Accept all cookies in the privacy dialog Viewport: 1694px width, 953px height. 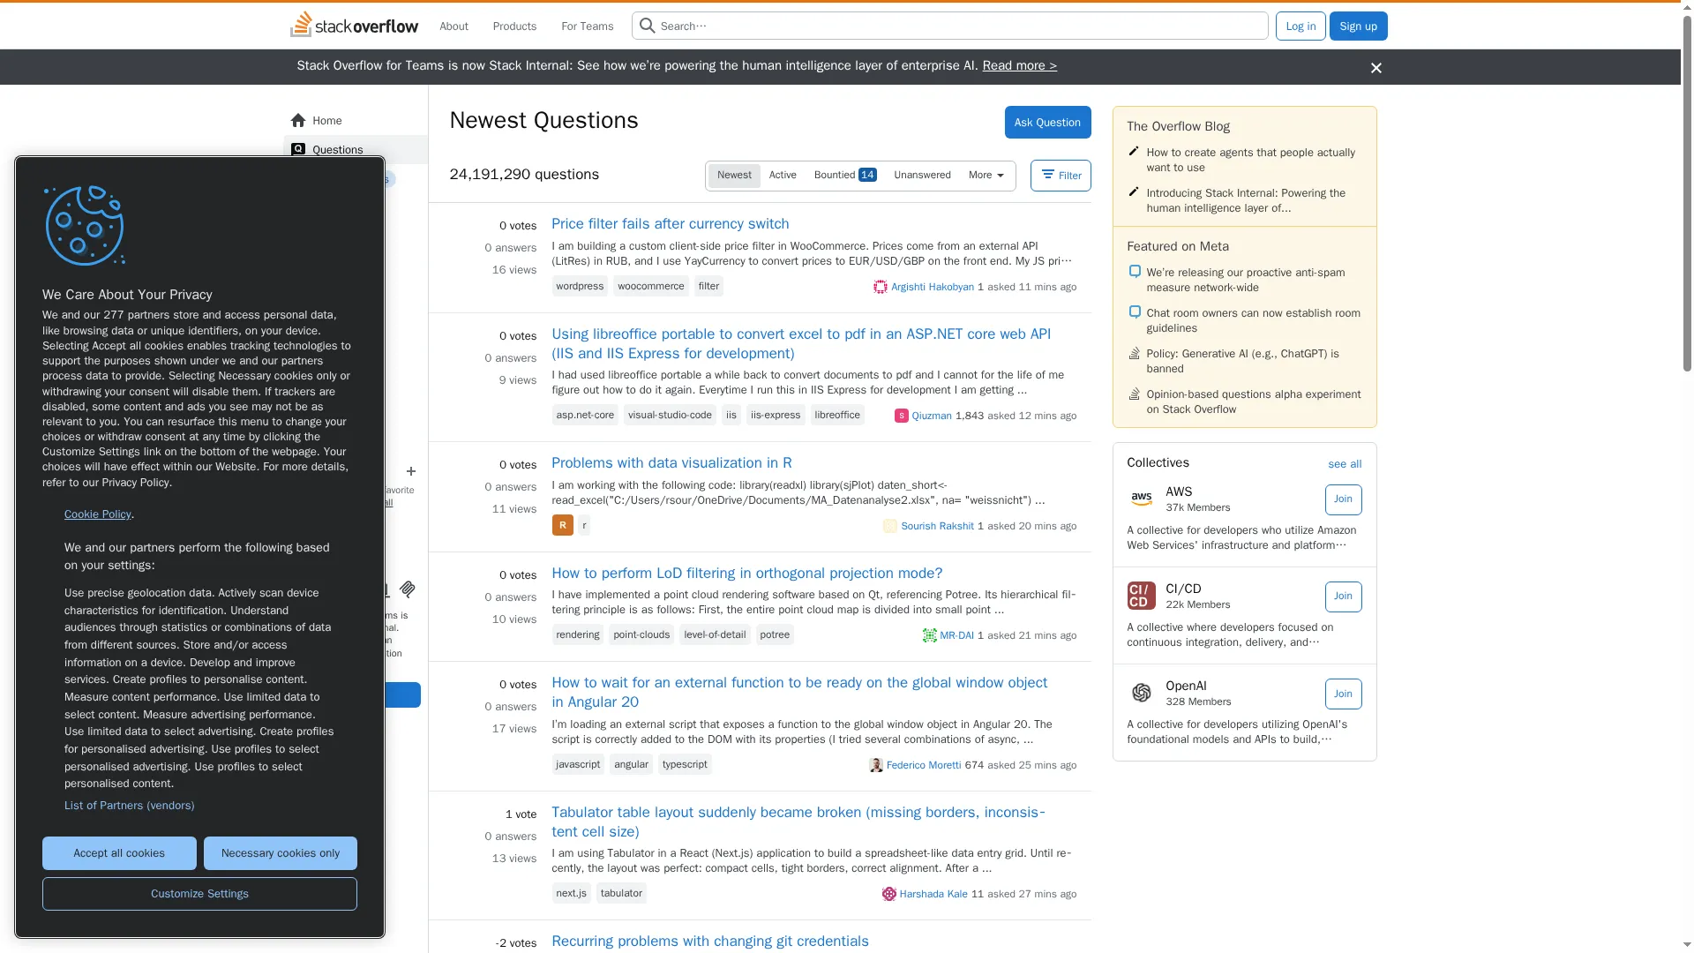click(118, 852)
